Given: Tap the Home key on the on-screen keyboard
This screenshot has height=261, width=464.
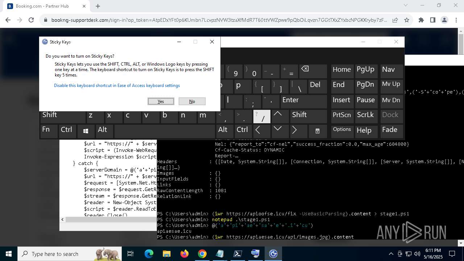Looking at the screenshot, I should pyautogui.click(x=342, y=71).
